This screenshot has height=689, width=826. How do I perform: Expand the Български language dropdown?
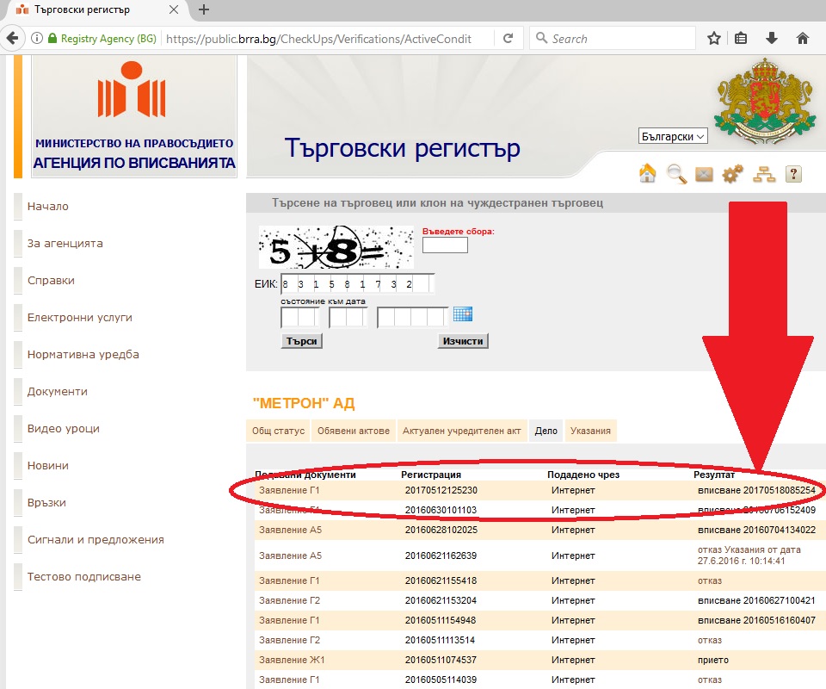point(673,136)
